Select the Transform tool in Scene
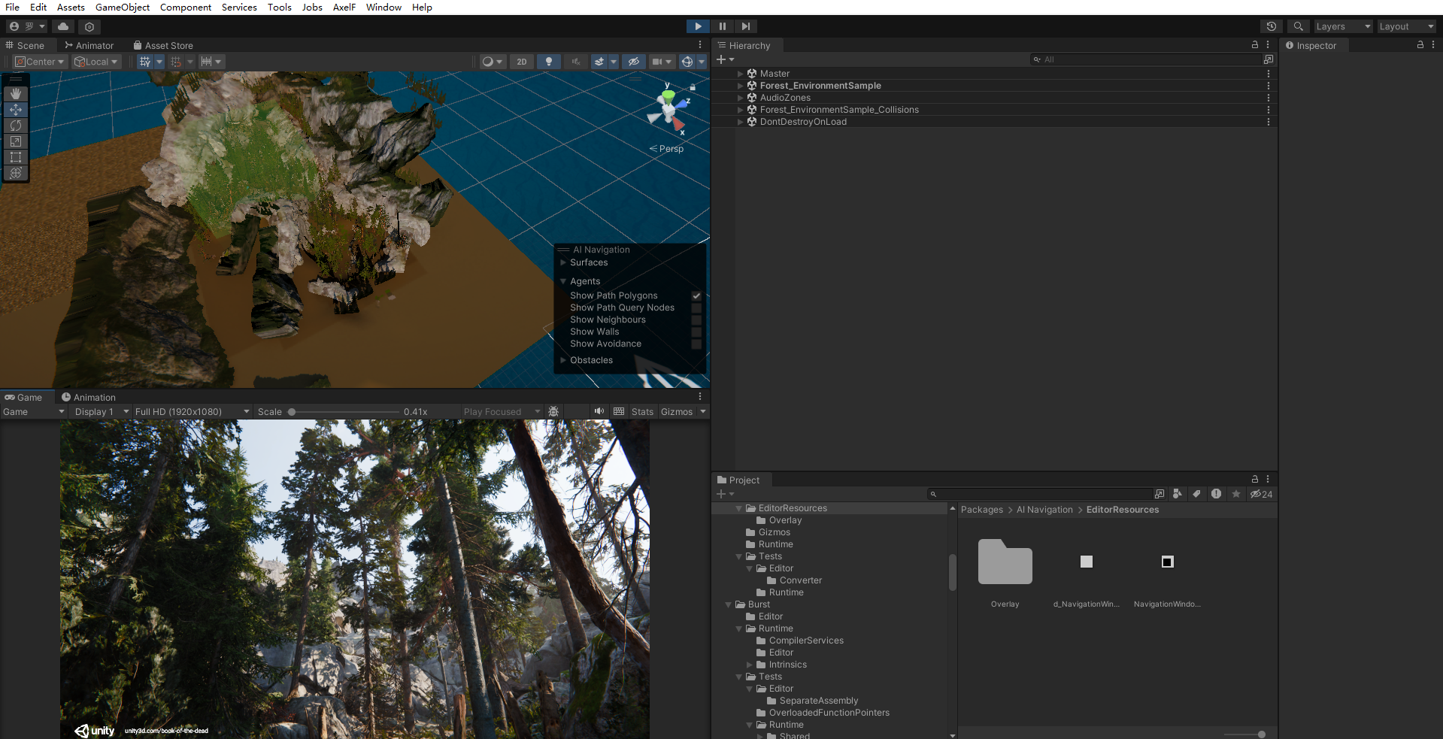 click(16, 173)
